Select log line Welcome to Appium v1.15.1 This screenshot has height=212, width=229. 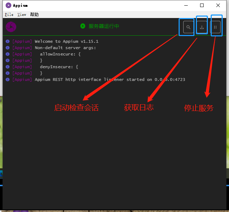pos(67,41)
